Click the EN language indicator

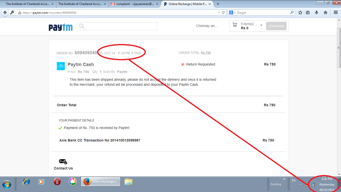(x=294, y=180)
